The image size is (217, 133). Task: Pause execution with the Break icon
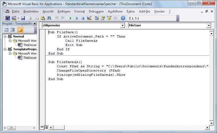(x=77, y=18)
